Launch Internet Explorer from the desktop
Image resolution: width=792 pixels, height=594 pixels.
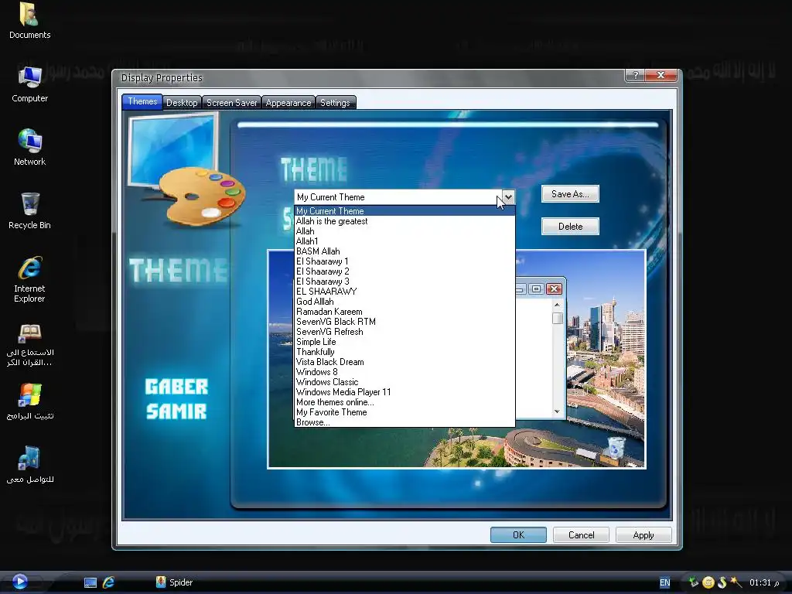(29, 279)
